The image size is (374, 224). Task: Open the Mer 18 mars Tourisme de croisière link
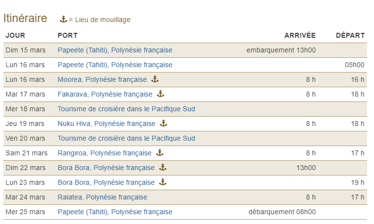tap(126, 109)
